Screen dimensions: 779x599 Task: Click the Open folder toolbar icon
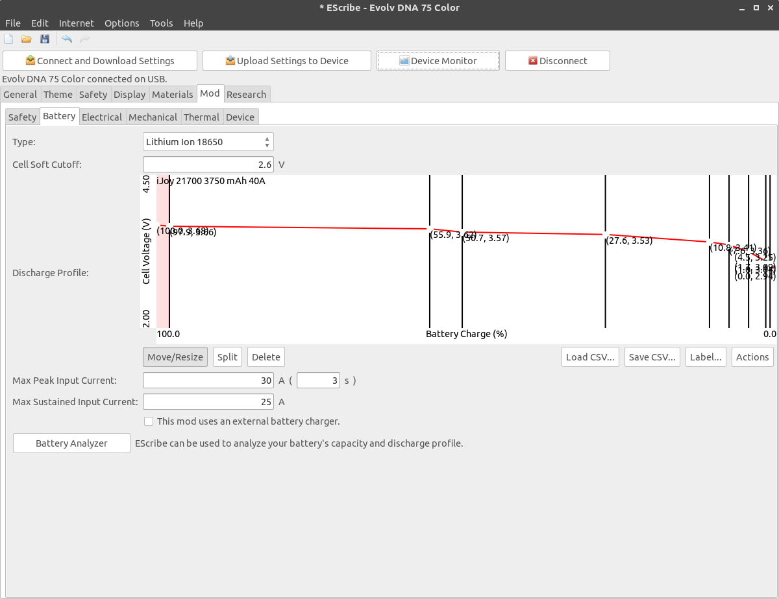pyautogui.click(x=27, y=40)
